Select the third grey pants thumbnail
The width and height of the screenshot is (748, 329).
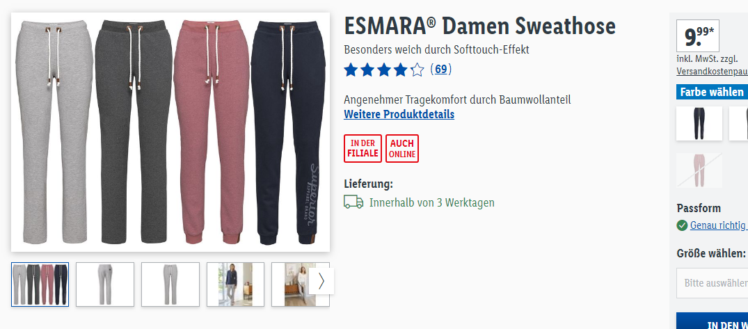tap(170, 284)
